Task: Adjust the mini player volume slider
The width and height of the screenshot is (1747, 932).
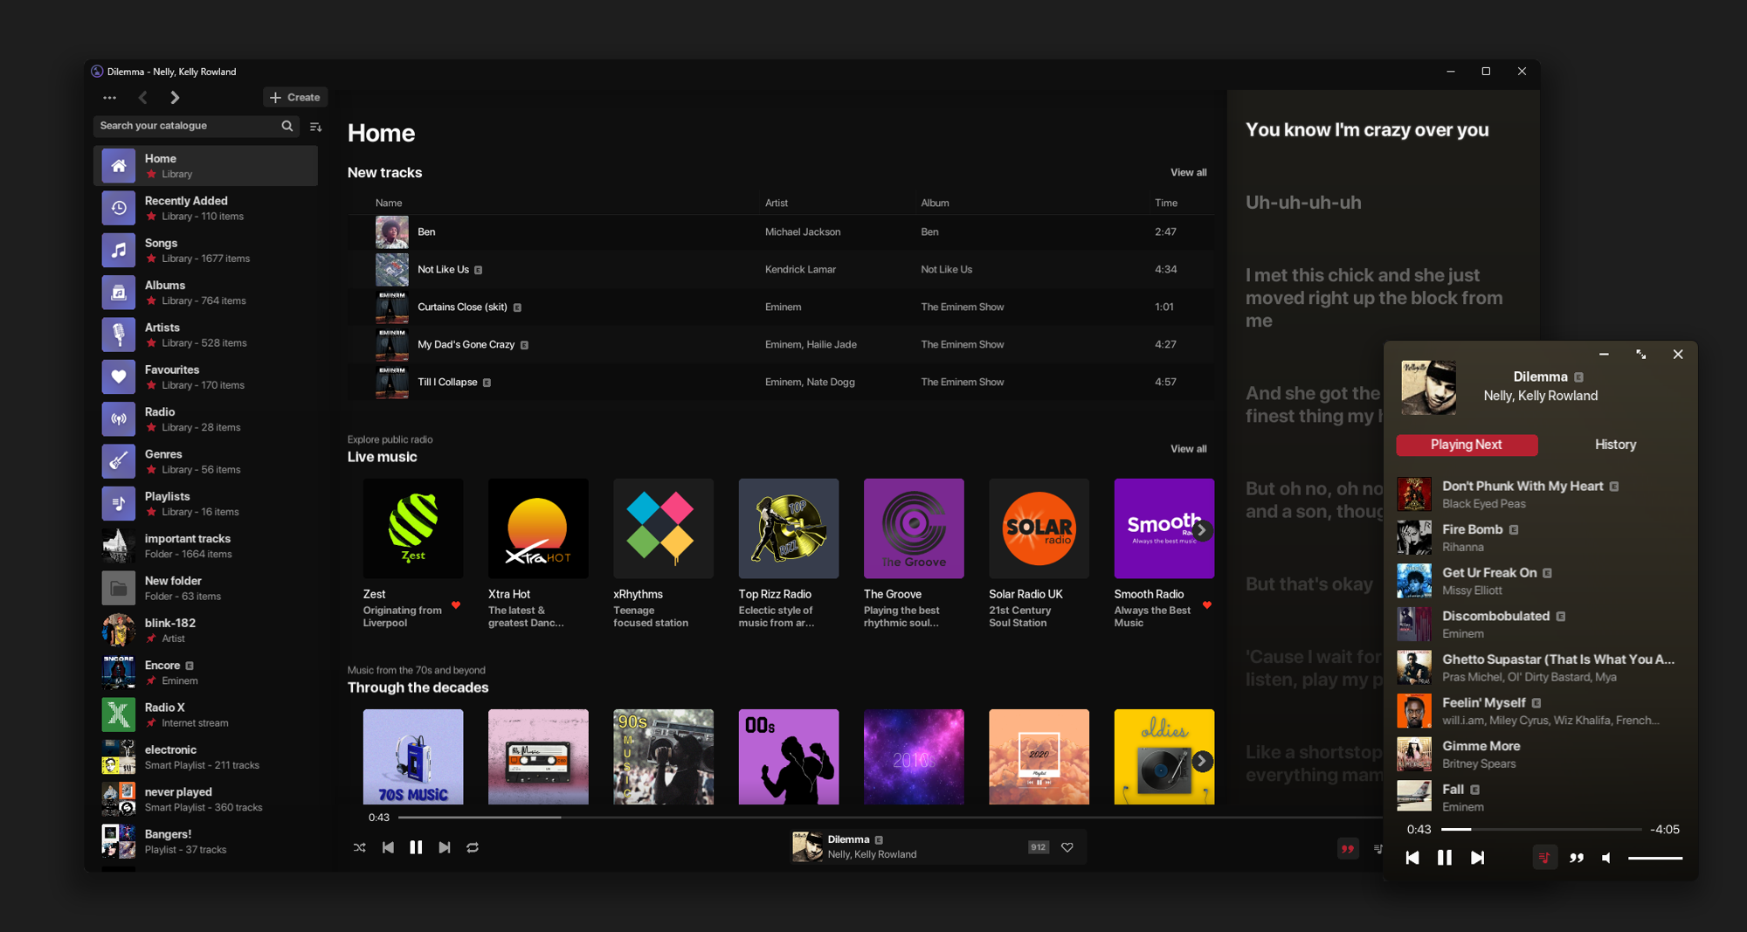Action: (1655, 858)
